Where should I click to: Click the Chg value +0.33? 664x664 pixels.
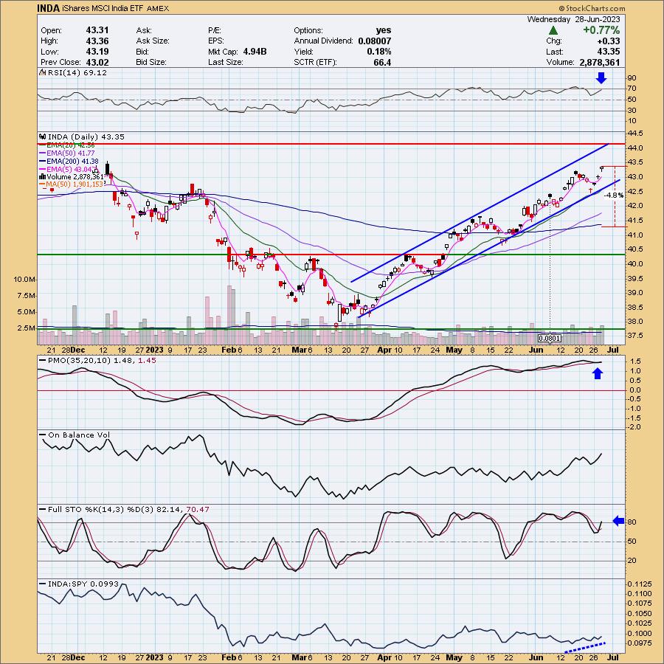(609, 41)
